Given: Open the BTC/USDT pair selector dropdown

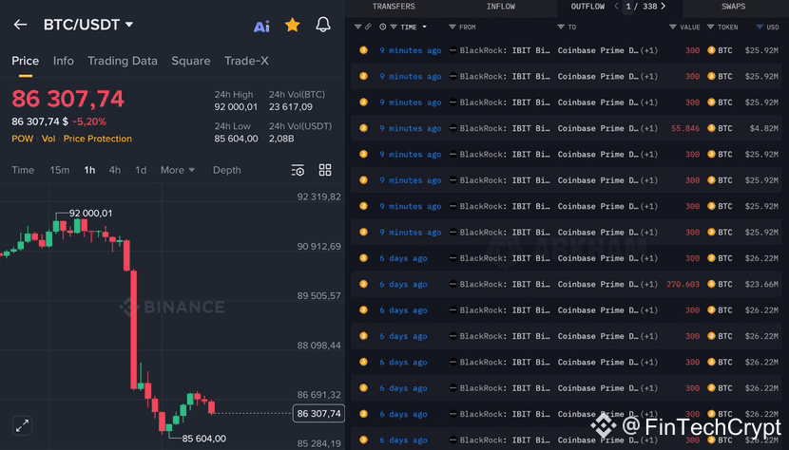Looking at the screenshot, I should click(88, 25).
